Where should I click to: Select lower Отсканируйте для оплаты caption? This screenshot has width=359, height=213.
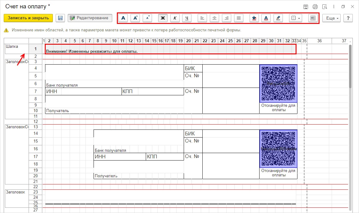[x=278, y=173]
